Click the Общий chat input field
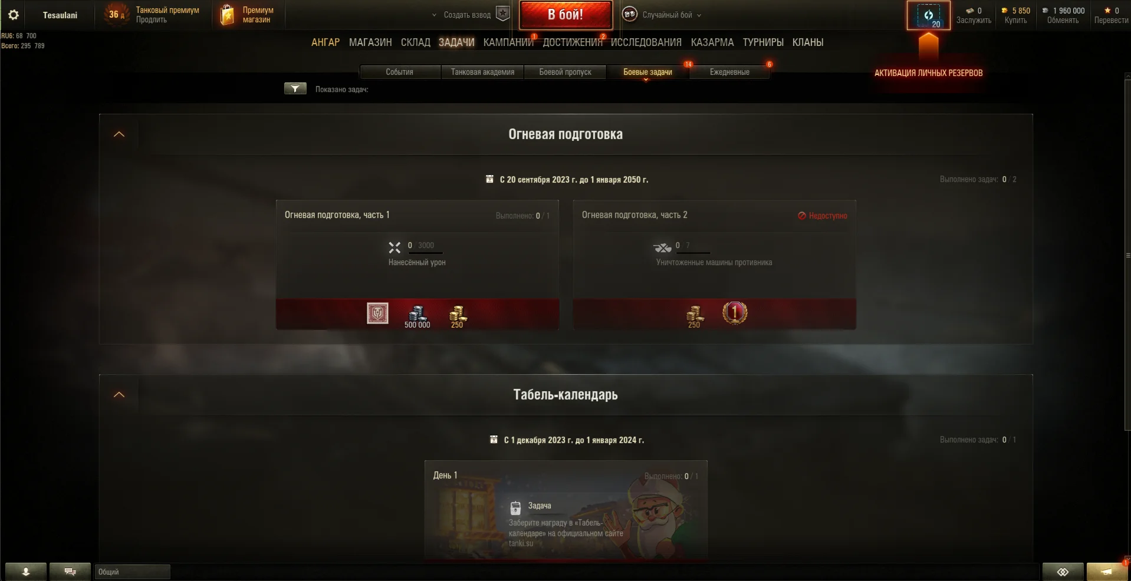The width and height of the screenshot is (1131, 581). [133, 572]
